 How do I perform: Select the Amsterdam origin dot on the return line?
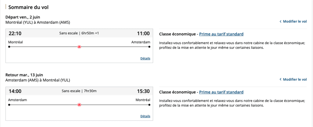(9, 105)
